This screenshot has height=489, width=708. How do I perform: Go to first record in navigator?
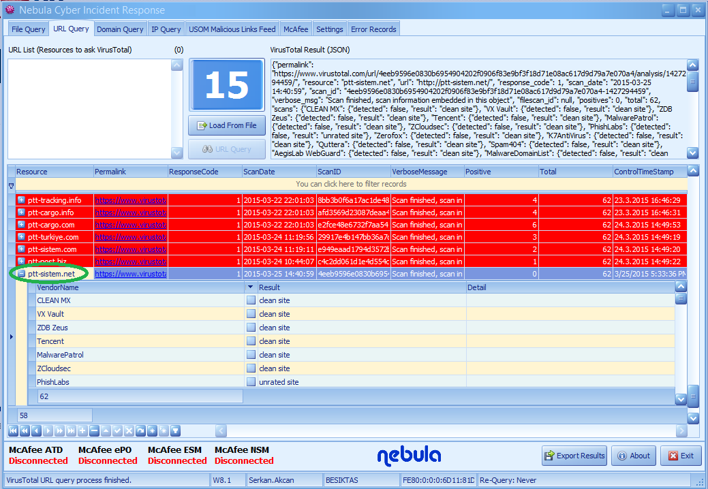pos(13,431)
